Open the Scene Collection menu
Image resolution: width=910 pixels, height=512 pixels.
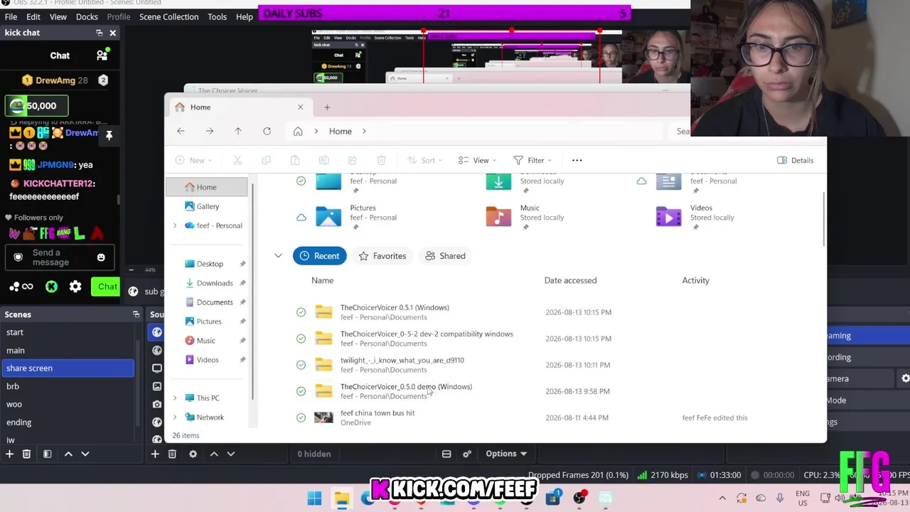(x=168, y=16)
